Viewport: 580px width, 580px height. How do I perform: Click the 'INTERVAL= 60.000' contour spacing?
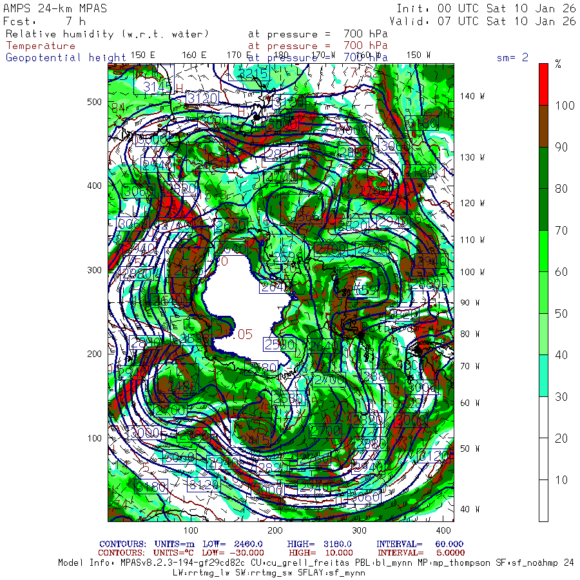pos(420,544)
